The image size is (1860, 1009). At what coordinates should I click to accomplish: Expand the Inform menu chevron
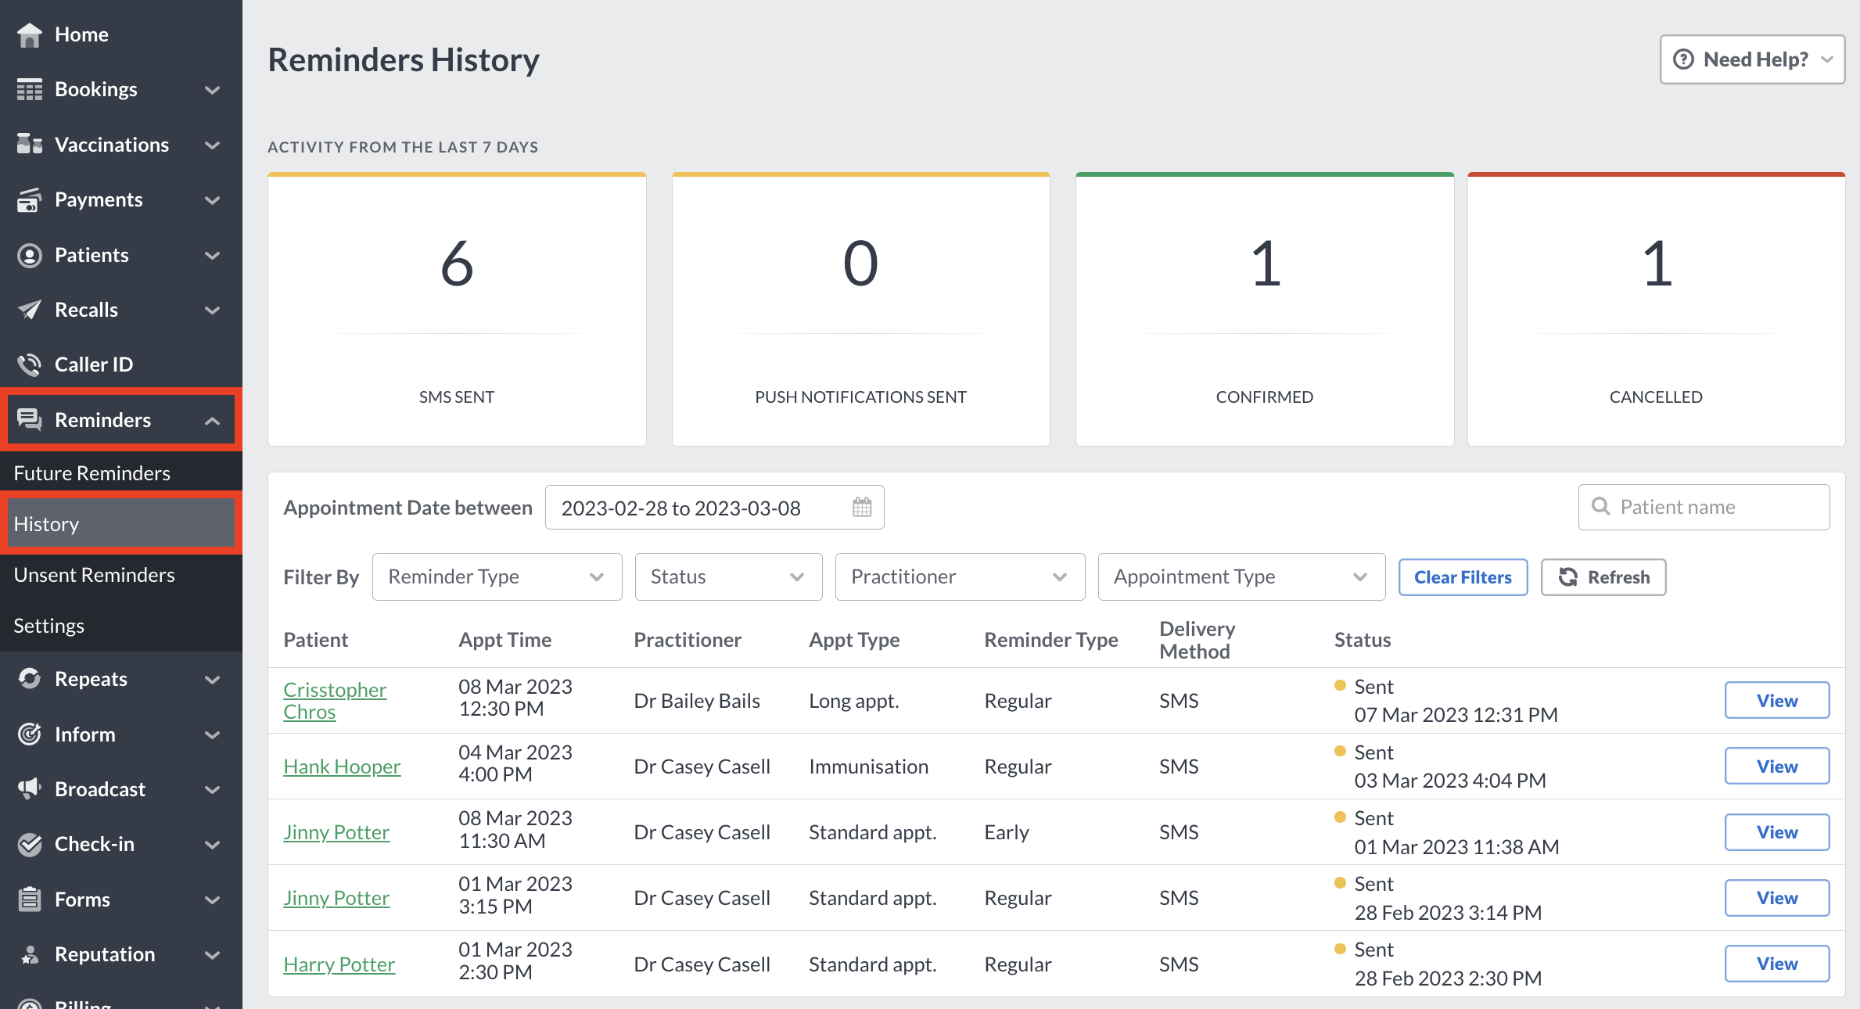click(212, 735)
